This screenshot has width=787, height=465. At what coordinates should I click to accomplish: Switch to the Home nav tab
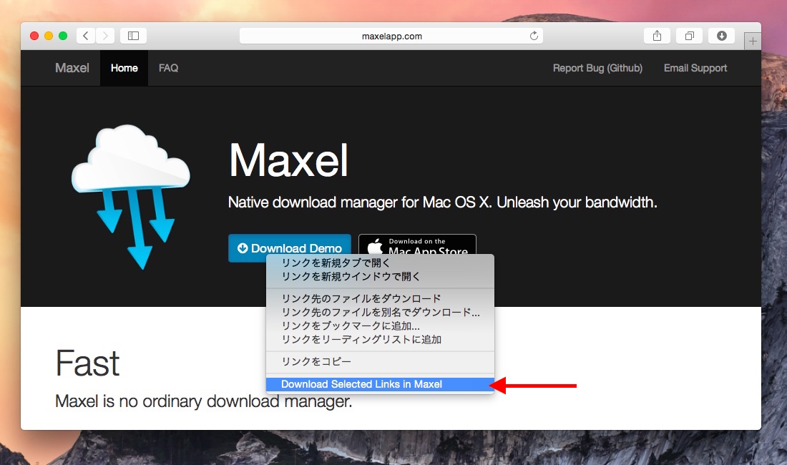click(124, 68)
